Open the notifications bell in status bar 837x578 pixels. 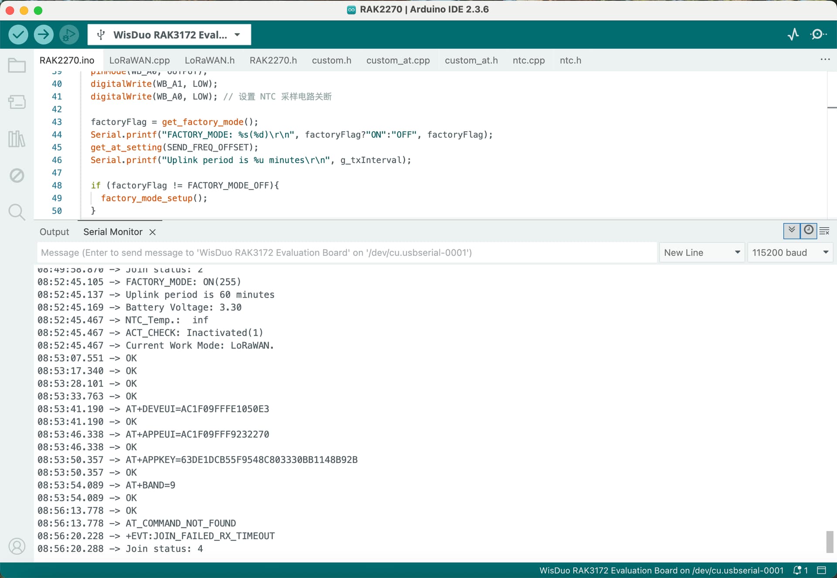(x=797, y=570)
